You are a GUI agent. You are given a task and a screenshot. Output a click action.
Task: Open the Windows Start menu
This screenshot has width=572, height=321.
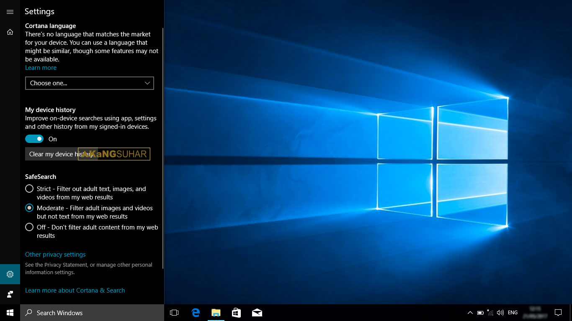pos(10,313)
